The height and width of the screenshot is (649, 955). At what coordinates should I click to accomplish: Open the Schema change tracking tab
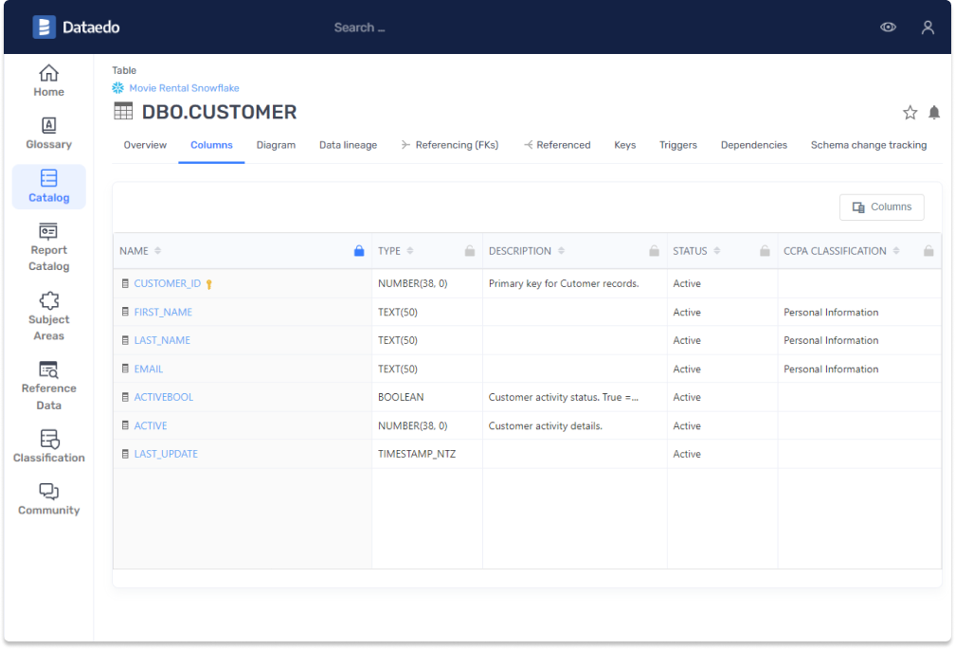pyautogui.click(x=868, y=145)
